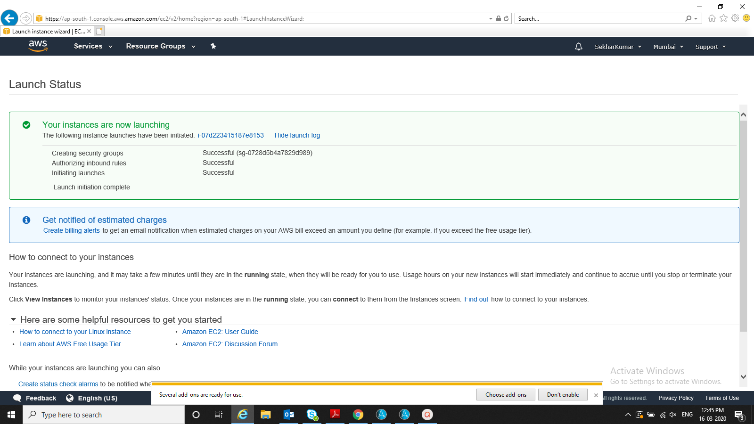Click the English (US) language selector
Image resolution: width=754 pixels, height=424 pixels.
tap(91, 398)
